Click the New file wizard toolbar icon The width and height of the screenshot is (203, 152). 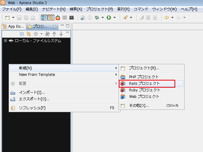tap(7, 18)
